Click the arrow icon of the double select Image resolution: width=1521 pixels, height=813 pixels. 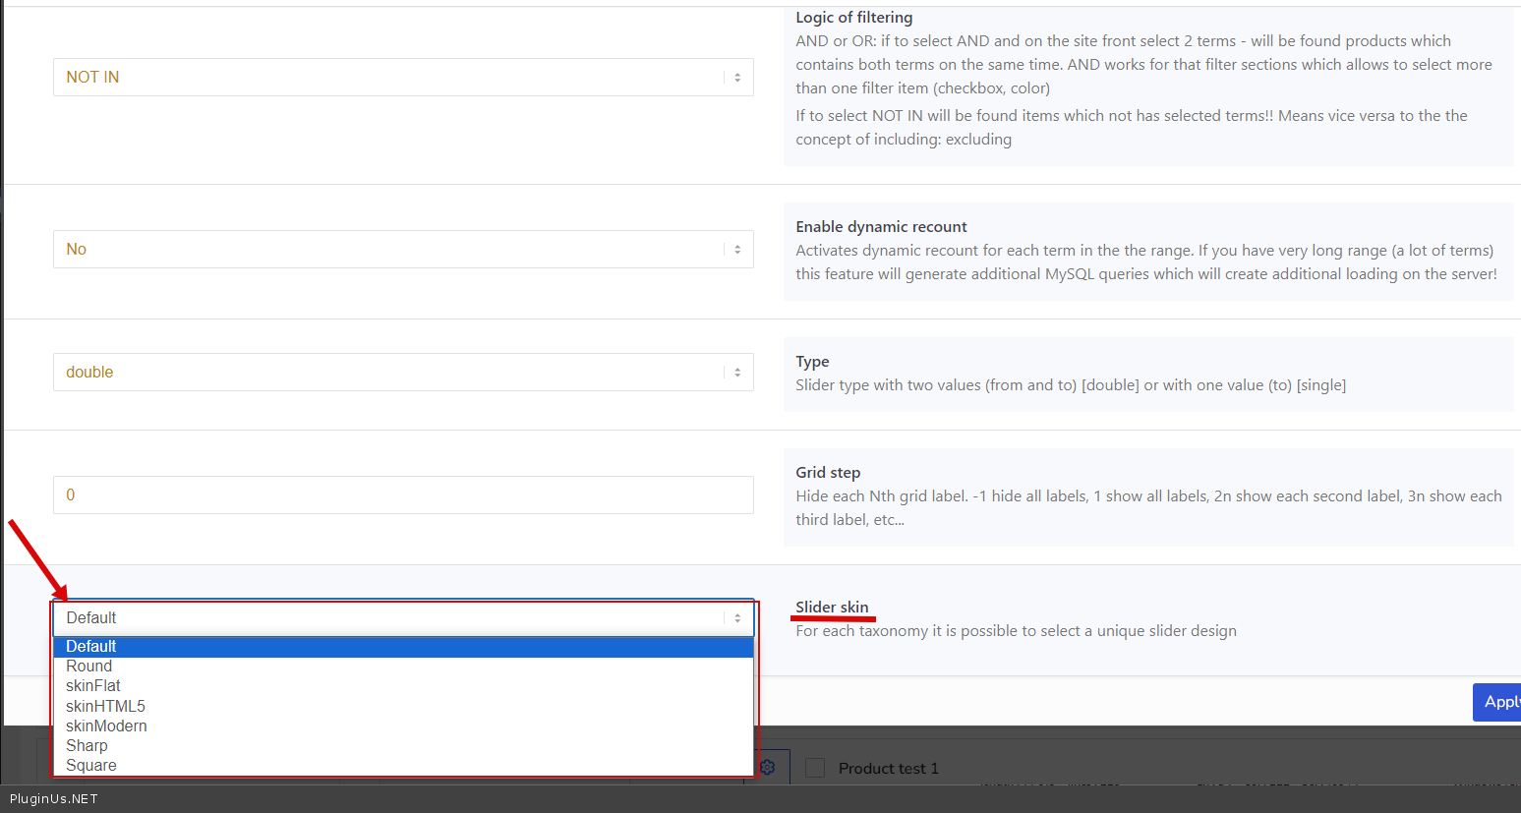[x=737, y=372]
